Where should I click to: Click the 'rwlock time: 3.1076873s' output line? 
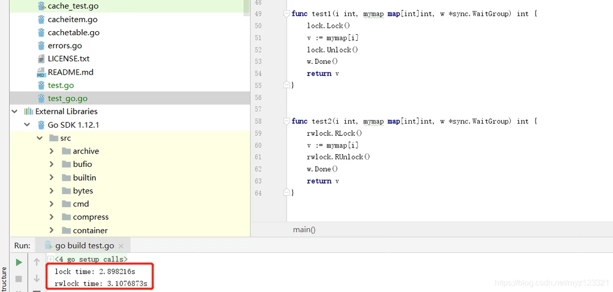101,283
